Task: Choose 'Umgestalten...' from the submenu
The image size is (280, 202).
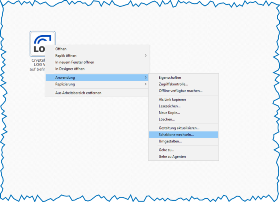Action: point(170,141)
